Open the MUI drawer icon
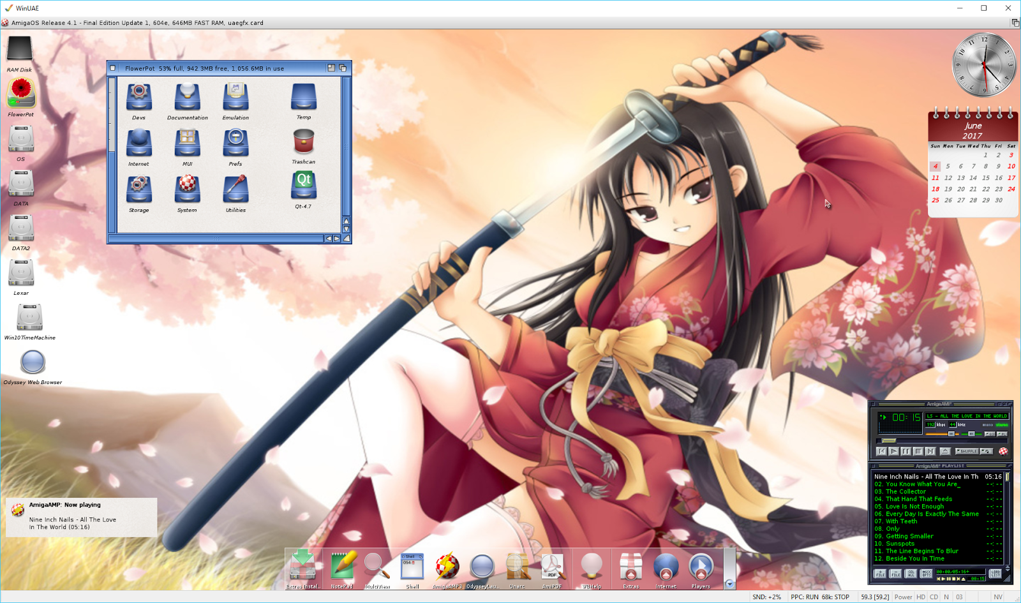 (x=187, y=147)
